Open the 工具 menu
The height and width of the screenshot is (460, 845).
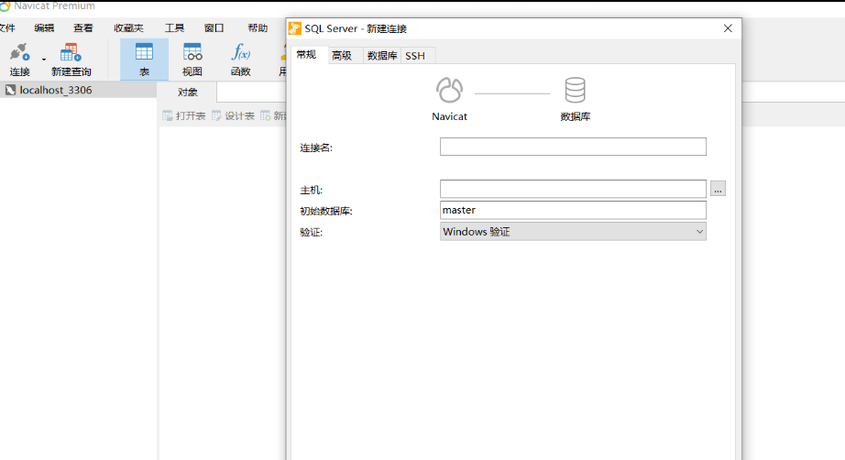(174, 28)
